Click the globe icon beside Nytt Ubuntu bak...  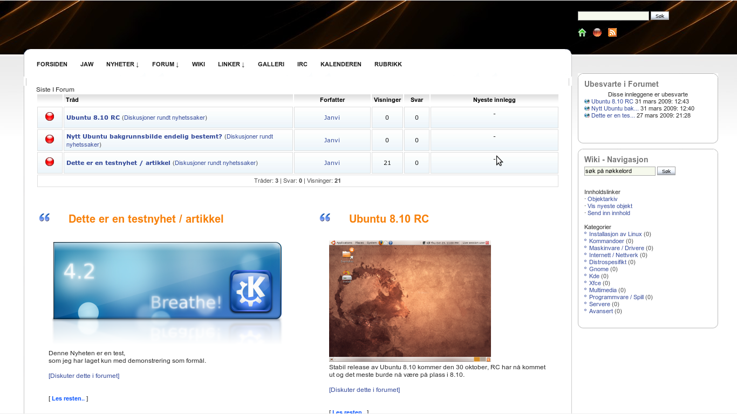click(x=587, y=108)
